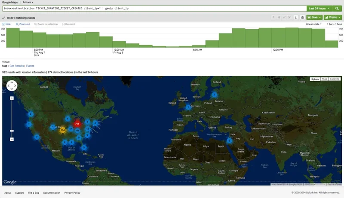Cancel the search job with the X icon
Viewport: 344px width, 198px height.
click(x=289, y=17)
